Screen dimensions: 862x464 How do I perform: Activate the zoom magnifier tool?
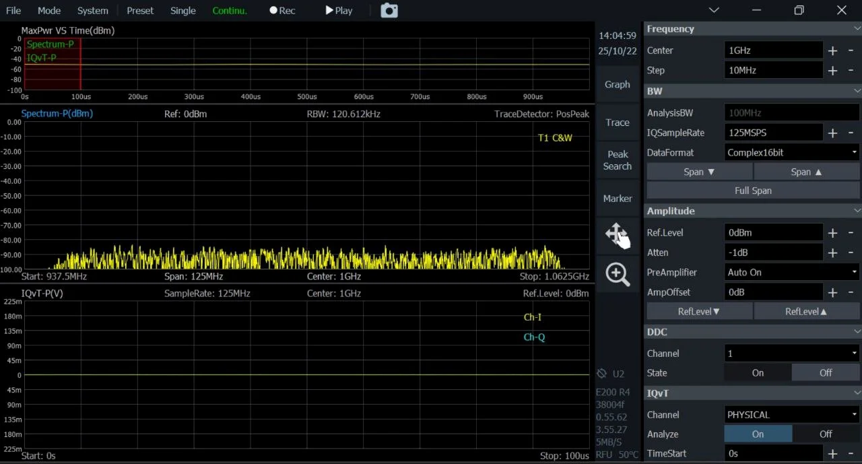[x=617, y=274]
